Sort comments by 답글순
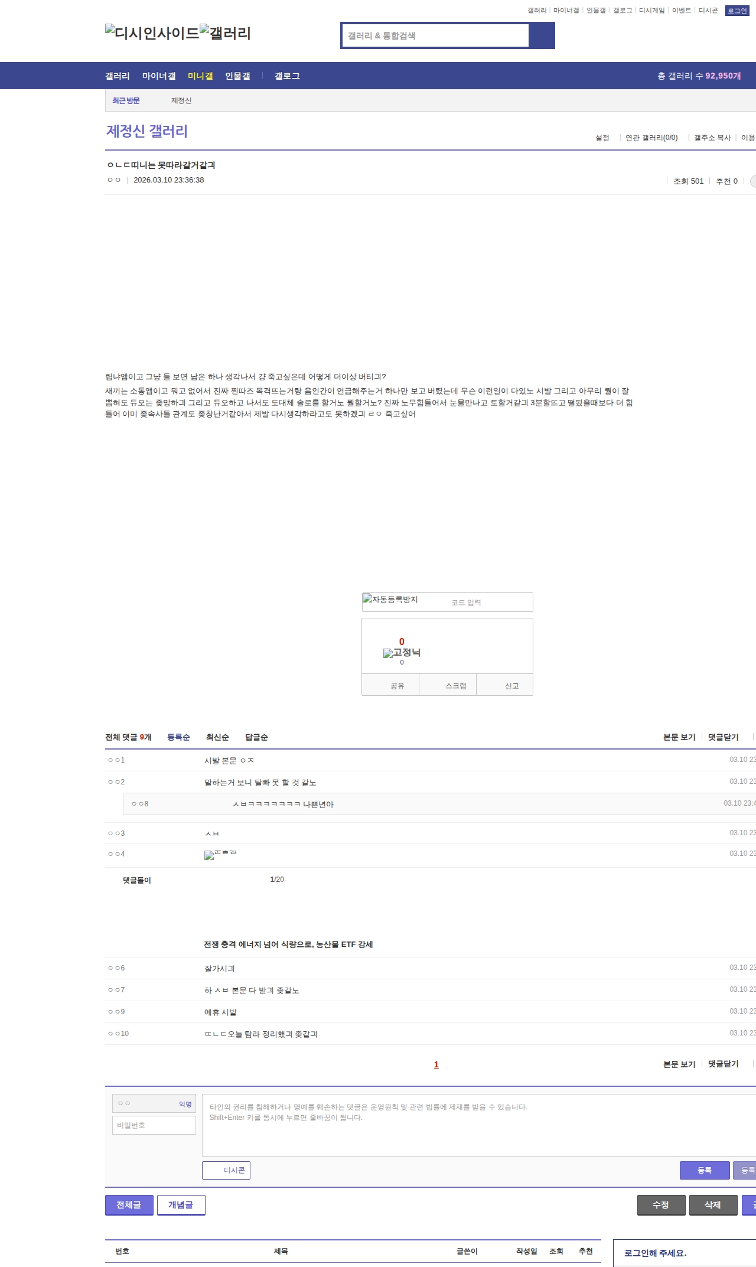The height and width of the screenshot is (1267, 756). (x=256, y=737)
